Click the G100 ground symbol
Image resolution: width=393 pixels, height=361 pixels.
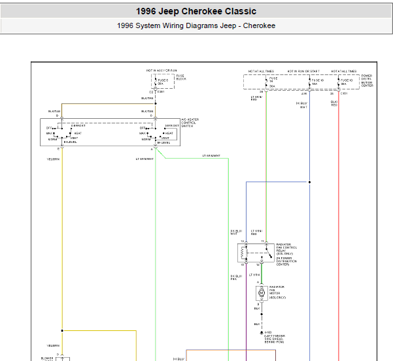point(262,333)
